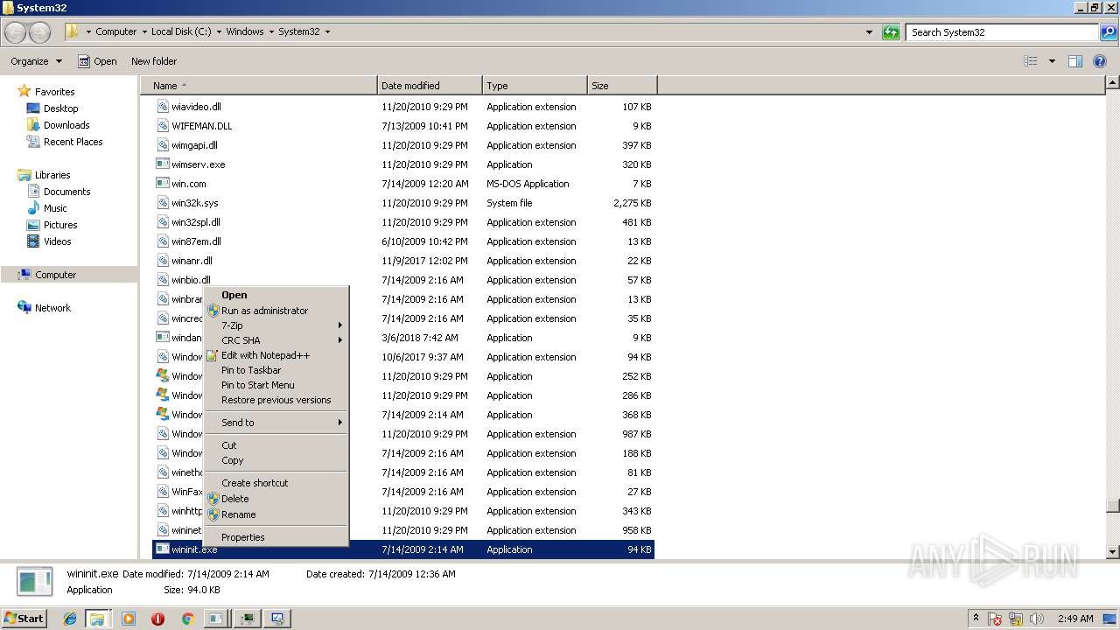The height and width of the screenshot is (630, 1120).
Task: Open Opera browser taskbar icon
Action: click(157, 619)
